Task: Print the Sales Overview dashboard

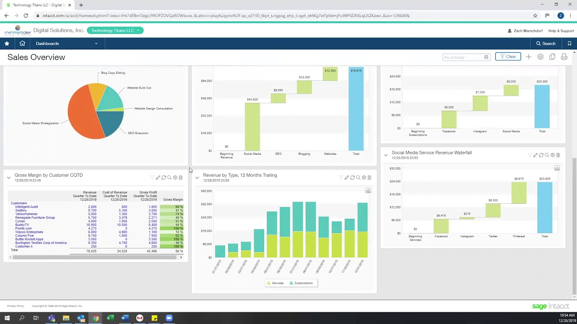Action: click(x=563, y=57)
